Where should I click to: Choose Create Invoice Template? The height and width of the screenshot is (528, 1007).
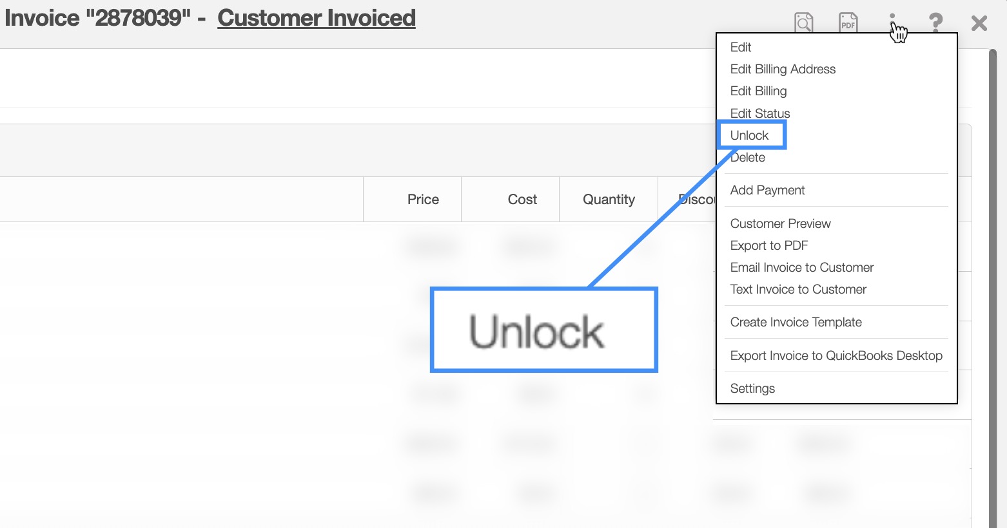(796, 322)
